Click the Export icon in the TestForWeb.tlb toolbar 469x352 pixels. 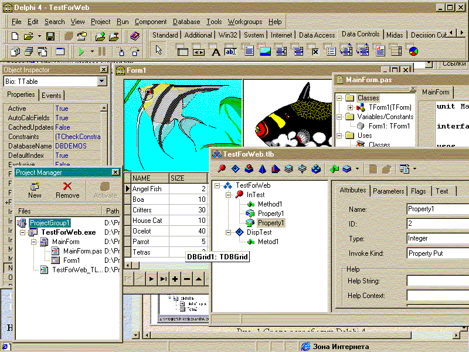click(405, 169)
